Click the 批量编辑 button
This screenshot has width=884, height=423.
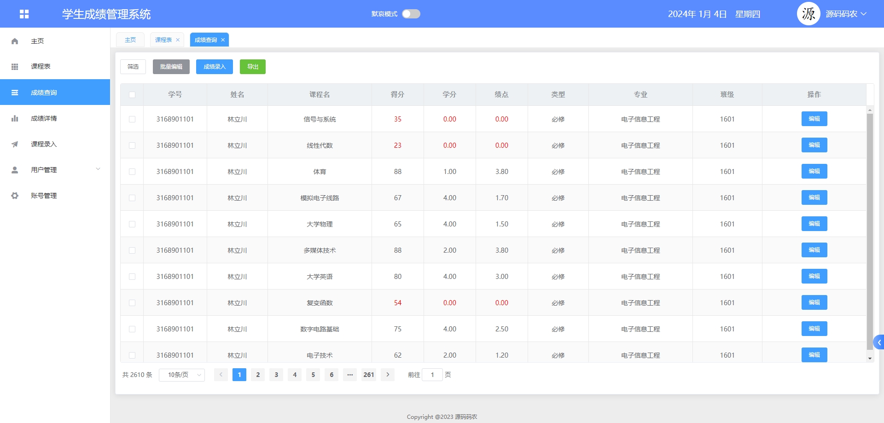(x=171, y=67)
